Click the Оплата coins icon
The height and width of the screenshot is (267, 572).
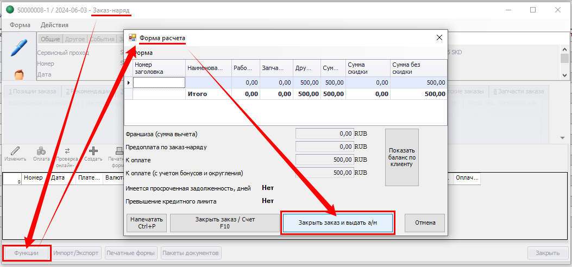pos(41,151)
